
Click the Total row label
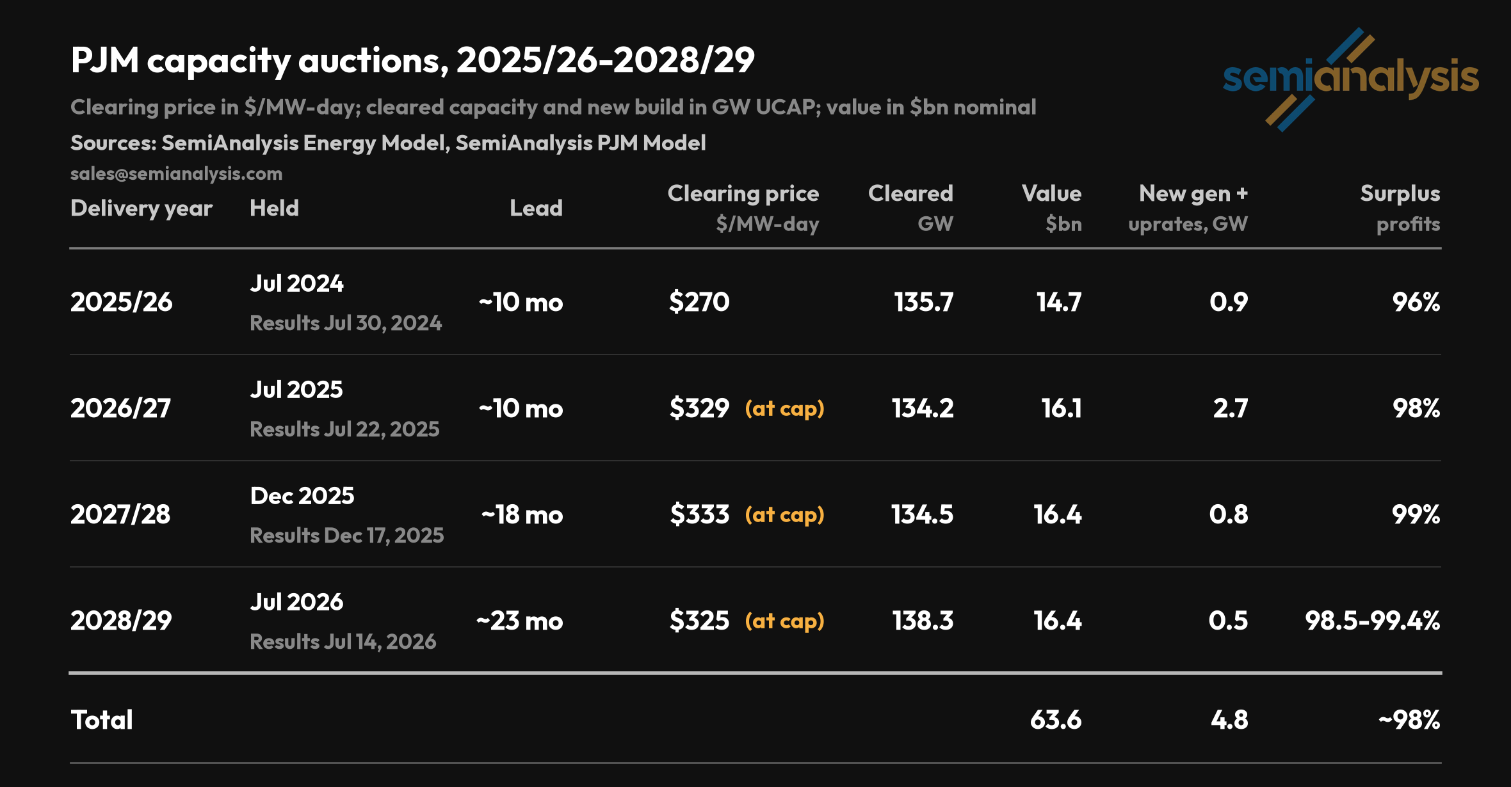point(102,720)
